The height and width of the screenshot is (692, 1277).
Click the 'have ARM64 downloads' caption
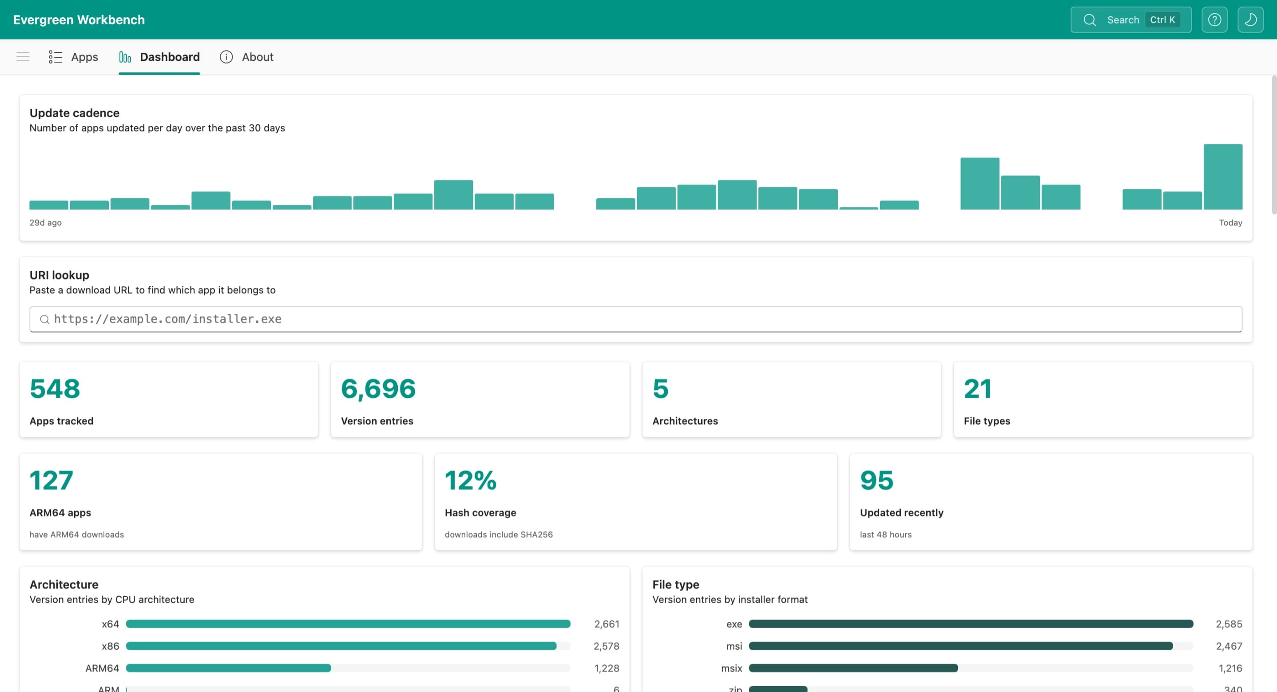pyautogui.click(x=77, y=534)
